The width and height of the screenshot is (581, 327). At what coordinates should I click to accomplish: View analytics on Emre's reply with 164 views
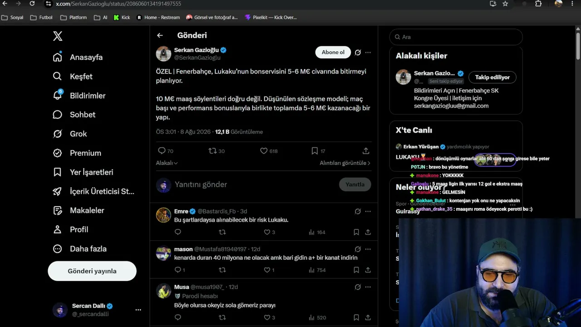tap(317, 232)
